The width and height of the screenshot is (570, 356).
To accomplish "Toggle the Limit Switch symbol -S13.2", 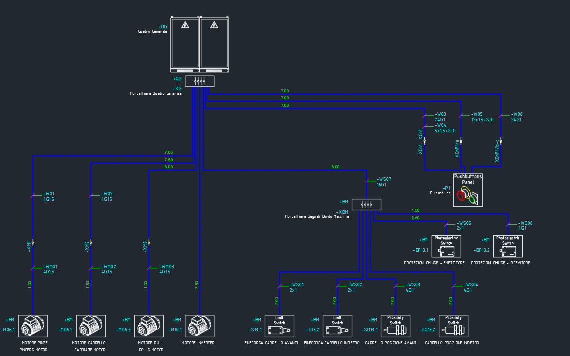I will click(x=337, y=326).
